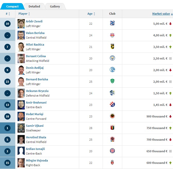Switch to the Detailed tab
The image size is (173, 169).
coord(34,6)
